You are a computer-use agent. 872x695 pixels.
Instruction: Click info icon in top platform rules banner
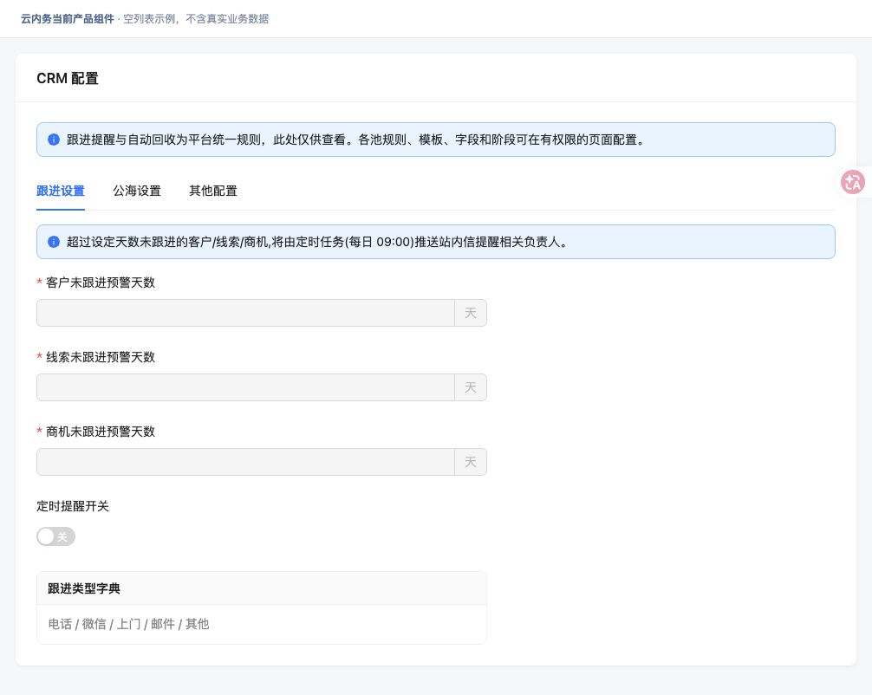click(x=54, y=140)
